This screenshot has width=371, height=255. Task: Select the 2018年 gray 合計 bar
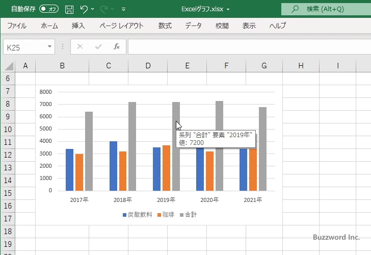132,146
